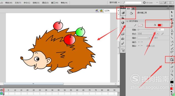Click frame 30 on the timeline ruler
175x96 pixels.
click(x=40, y=90)
